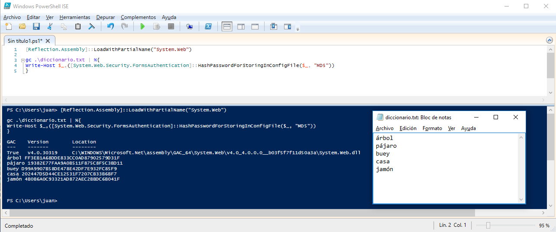Clear the console pane with the squeegee icon
The width and height of the screenshot is (556, 232).
[x=92, y=26]
